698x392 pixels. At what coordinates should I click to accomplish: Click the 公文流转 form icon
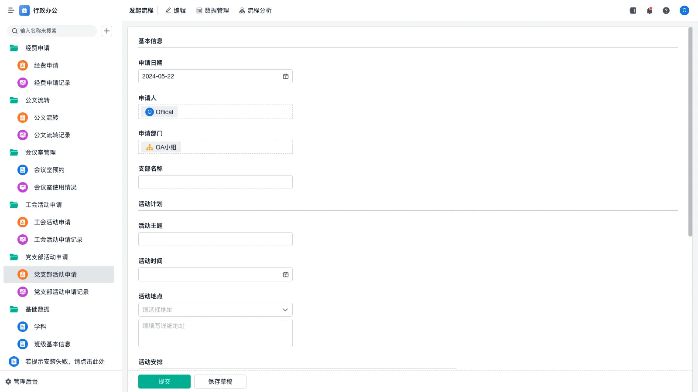[23, 118]
